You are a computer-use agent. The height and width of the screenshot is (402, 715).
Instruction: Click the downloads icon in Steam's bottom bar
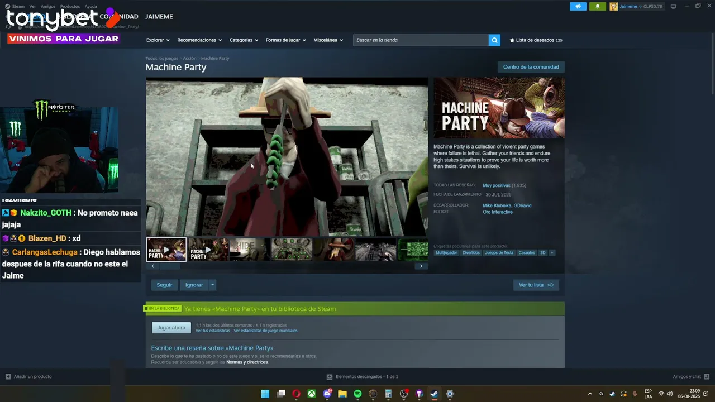tap(330, 377)
